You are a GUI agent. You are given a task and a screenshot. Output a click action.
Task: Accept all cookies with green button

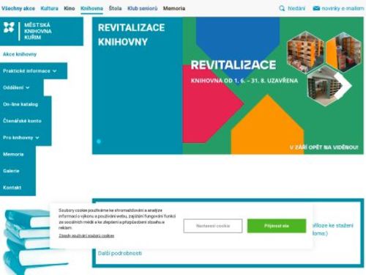(277, 226)
